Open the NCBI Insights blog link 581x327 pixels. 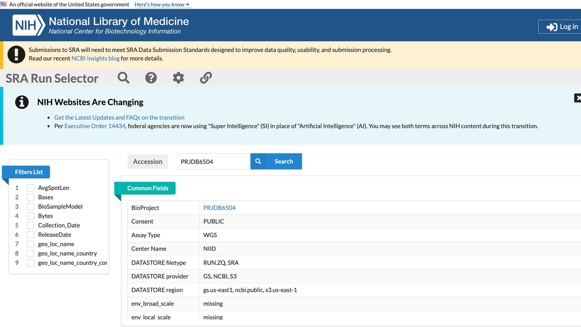click(95, 58)
